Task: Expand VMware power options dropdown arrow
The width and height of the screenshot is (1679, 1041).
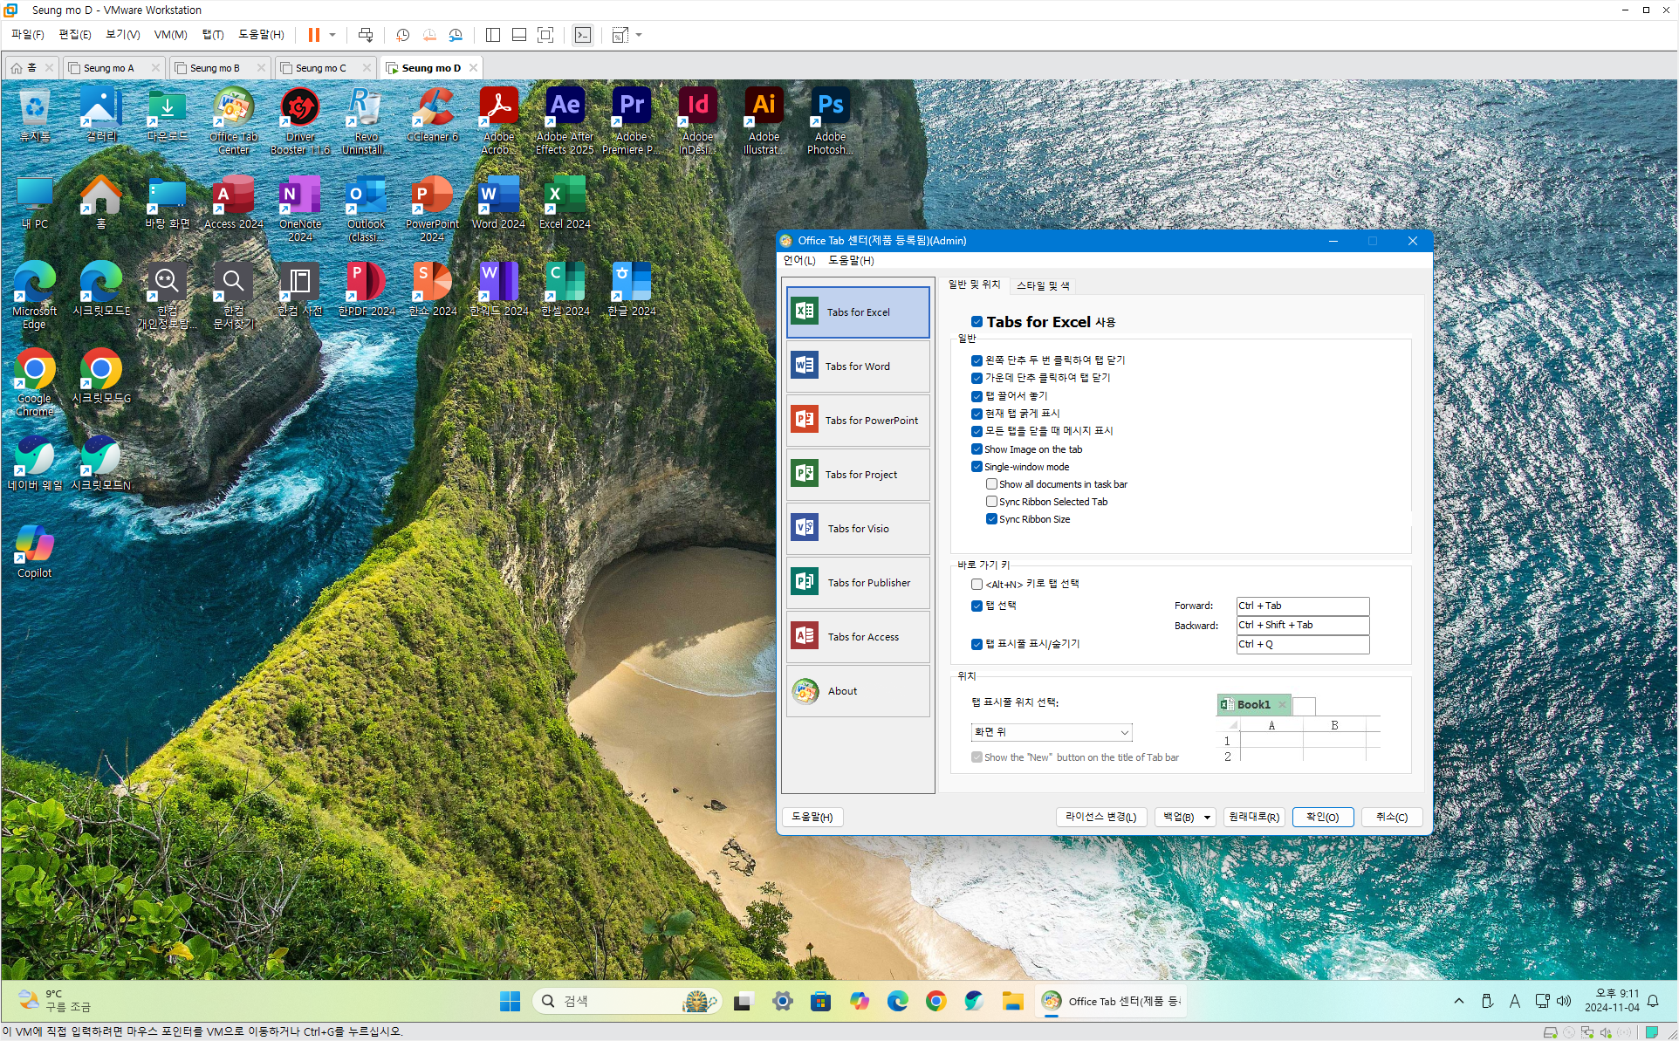Action: click(x=332, y=35)
